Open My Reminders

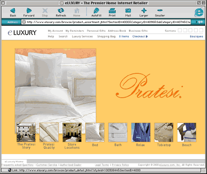point(75,31)
